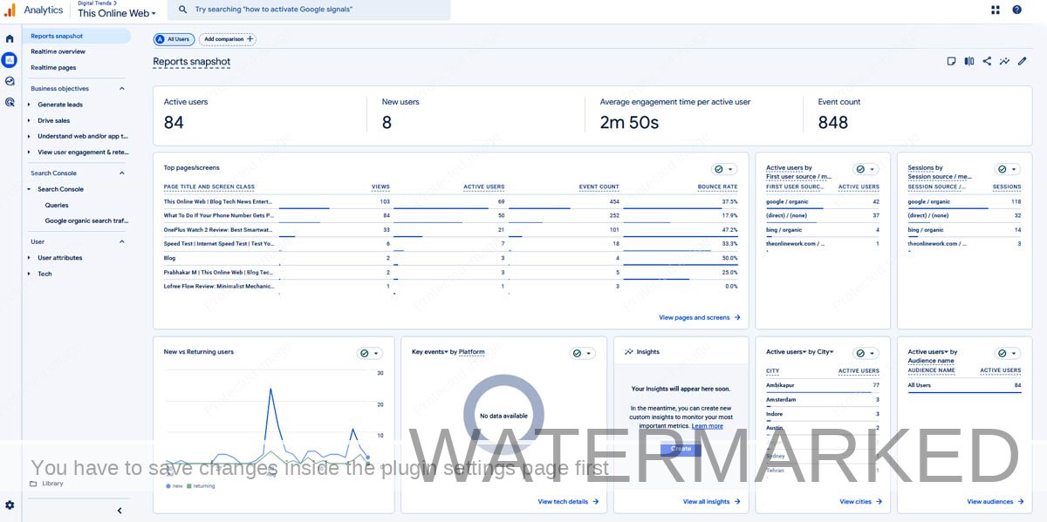Open the Advertising icon in left rail

10,102
